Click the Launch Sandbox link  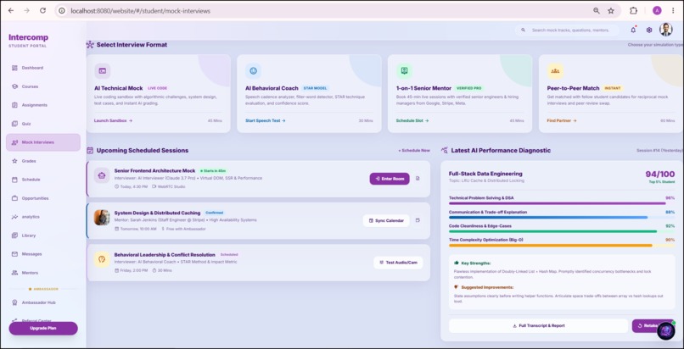(x=113, y=120)
